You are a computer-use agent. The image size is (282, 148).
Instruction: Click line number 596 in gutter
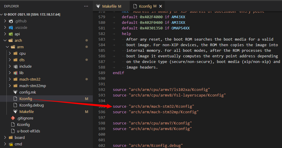coord(102,112)
